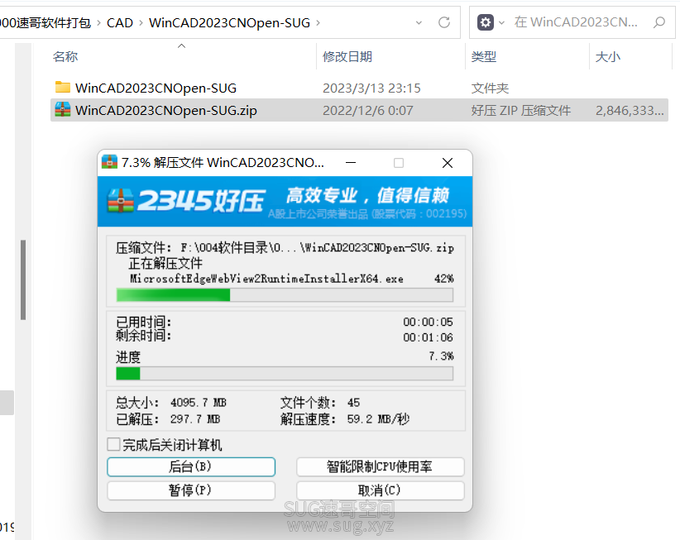Select the WinCAD2023CNOpen-SUG.zip file name
Image resolution: width=680 pixels, height=540 pixels.
tap(166, 110)
